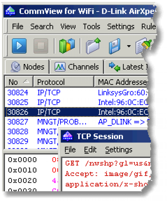Click the grey stop capture button
Viewport: 167px width, 201px height.
click(41, 46)
